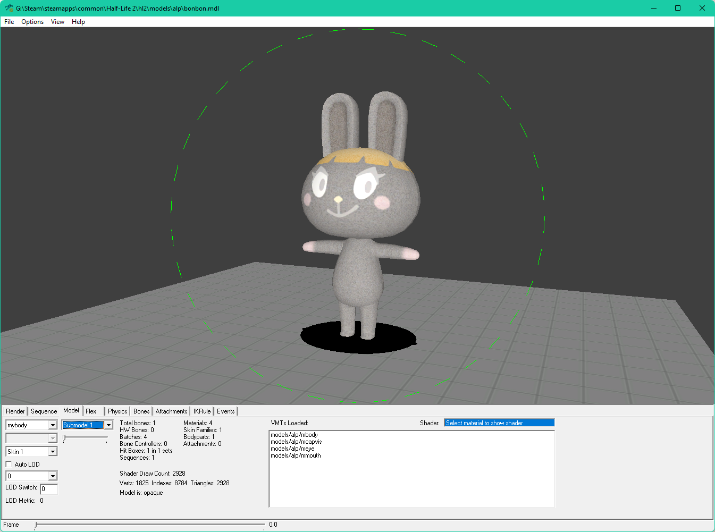Open the disabled dropdown below mybody

pyautogui.click(x=31, y=438)
